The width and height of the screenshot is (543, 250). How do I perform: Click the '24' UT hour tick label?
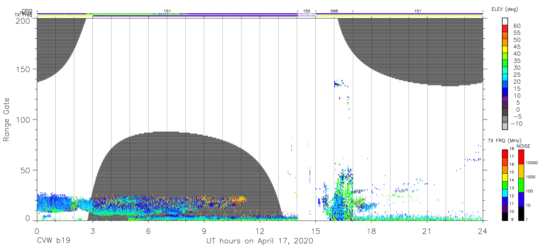[482, 231]
